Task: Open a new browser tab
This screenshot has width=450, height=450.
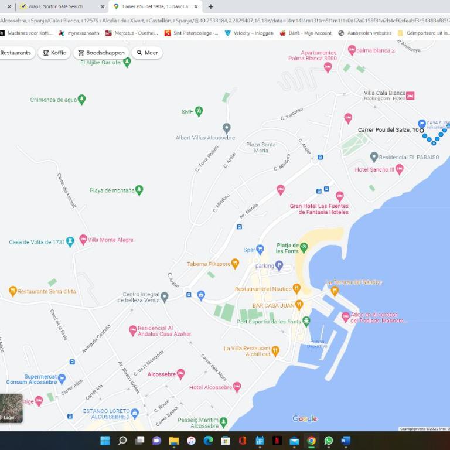Action: click(x=211, y=6)
